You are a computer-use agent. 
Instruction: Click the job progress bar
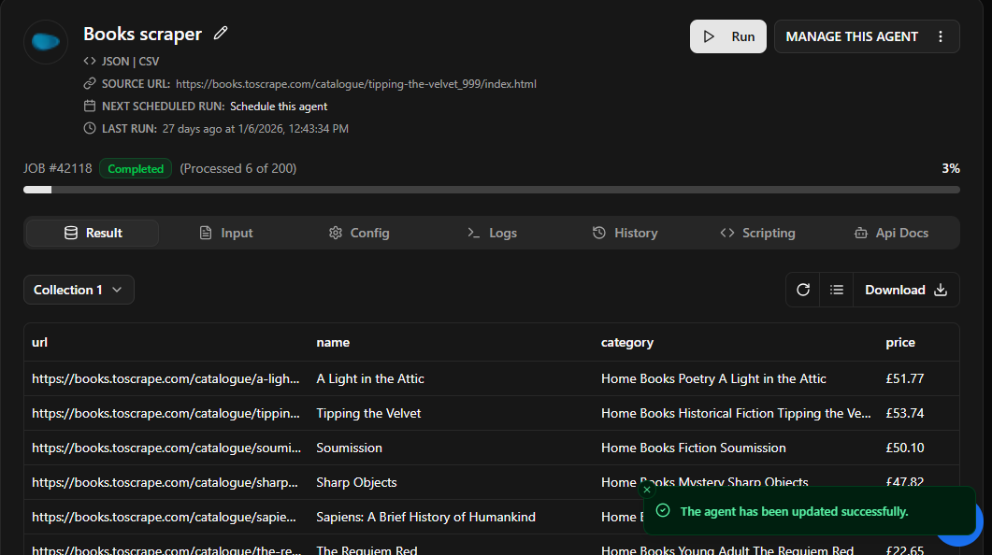click(x=491, y=190)
